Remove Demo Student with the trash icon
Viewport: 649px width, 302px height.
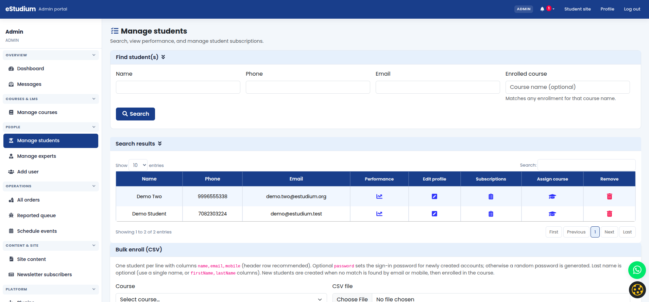coord(609,214)
